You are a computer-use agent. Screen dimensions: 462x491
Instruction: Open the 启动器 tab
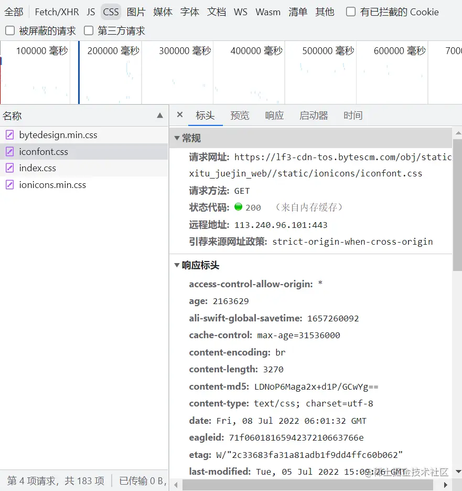coord(314,116)
